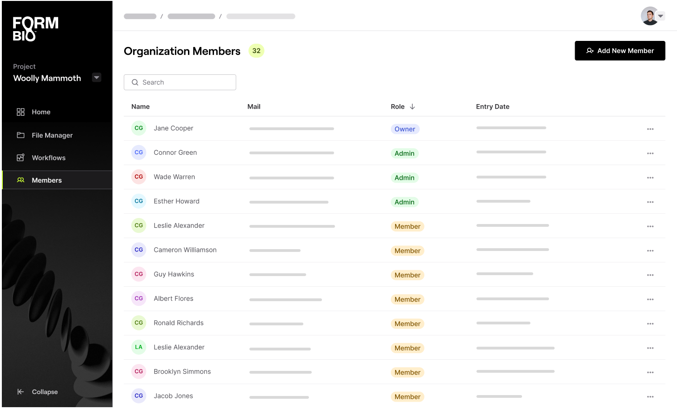Click Connor Green's name link
This screenshot has width=677, height=409.
[175, 152]
